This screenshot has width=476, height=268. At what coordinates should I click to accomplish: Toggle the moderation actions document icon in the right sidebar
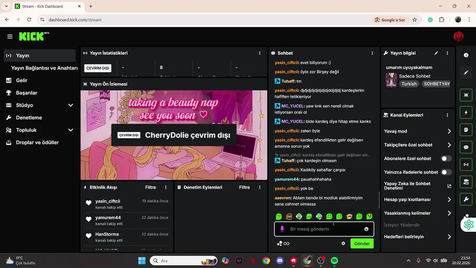466,130
